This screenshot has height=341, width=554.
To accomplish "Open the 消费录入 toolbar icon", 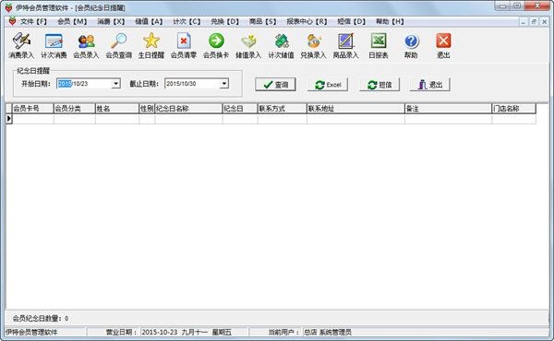I will pyautogui.click(x=21, y=45).
